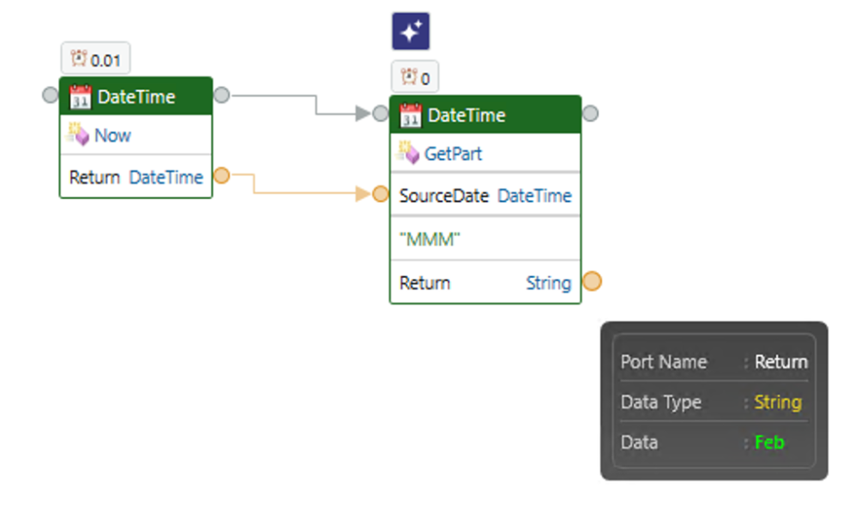The width and height of the screenshot is (861, 513).
Task: Click output flow port of Now node
Action: [222, 95]
